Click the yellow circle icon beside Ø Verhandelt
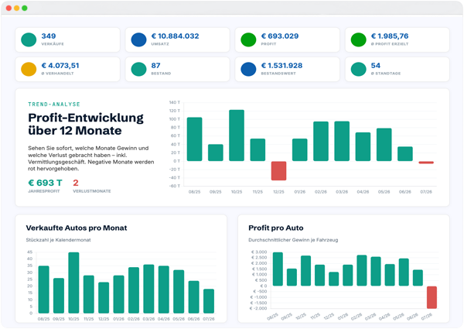The height and width of the screenshot is (329, 464). click(29, 70)
